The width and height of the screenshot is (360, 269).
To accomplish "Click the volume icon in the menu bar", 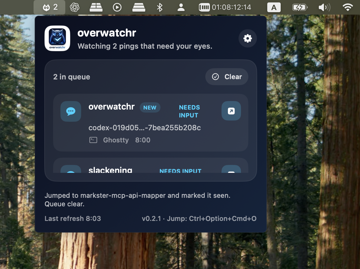I will point(324,7).
